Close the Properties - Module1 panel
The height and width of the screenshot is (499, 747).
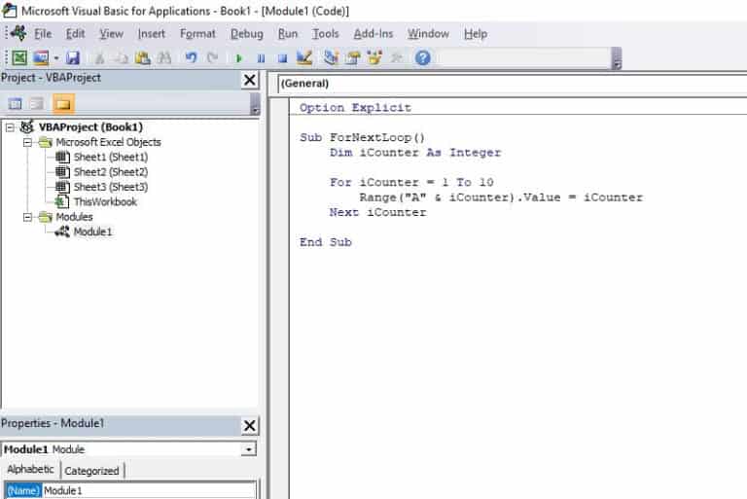click(250, 425)
